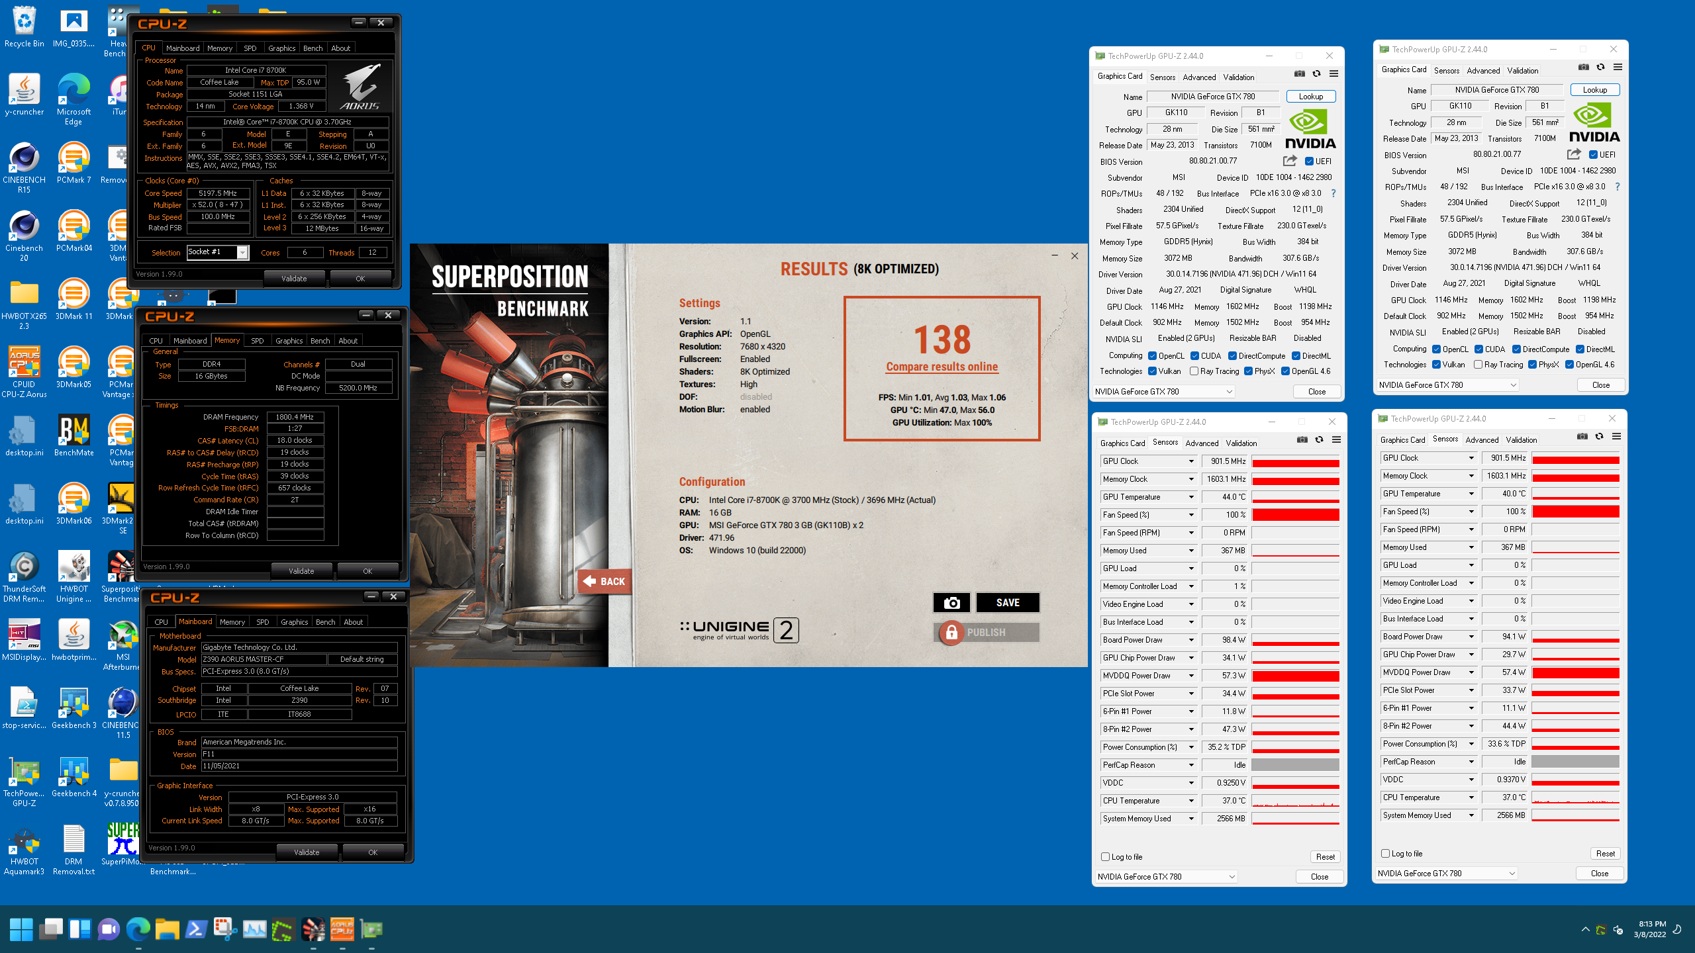Expand Fan Speed (%) dropdown in Sensors window showing 40.0 °C
Image resolution: width=1695 pixels, height=953 pixels.
click(1471, 512)
